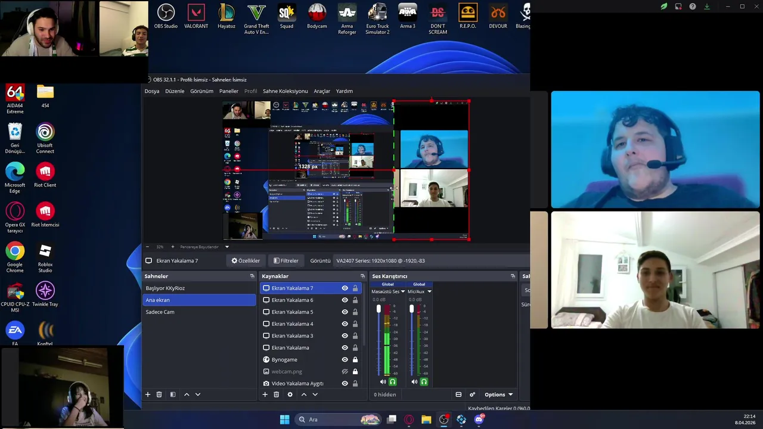Toggle lock on Ekran Yakalama 4
763x429 pixels.
pyautogui.click(x=355, y=324)
